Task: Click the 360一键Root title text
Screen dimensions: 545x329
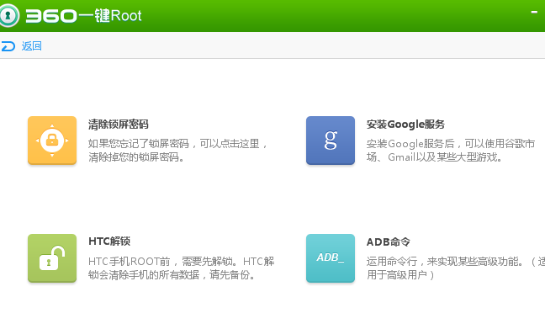Action: (83, 16)
